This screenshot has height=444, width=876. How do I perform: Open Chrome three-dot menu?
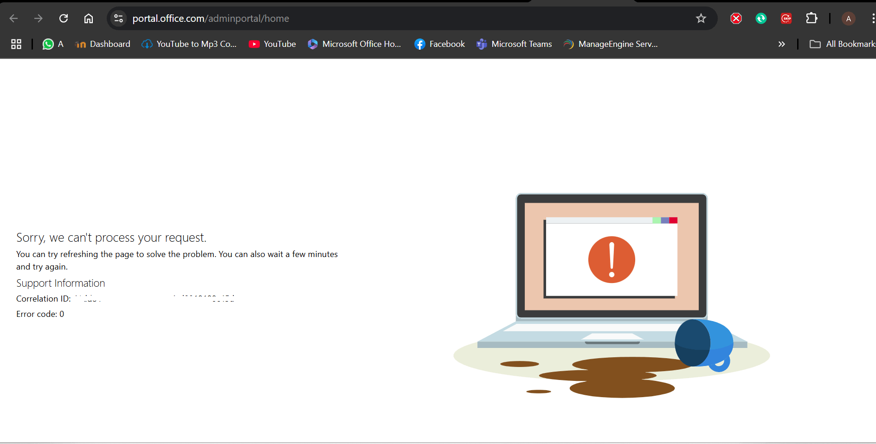pos(873,19)
